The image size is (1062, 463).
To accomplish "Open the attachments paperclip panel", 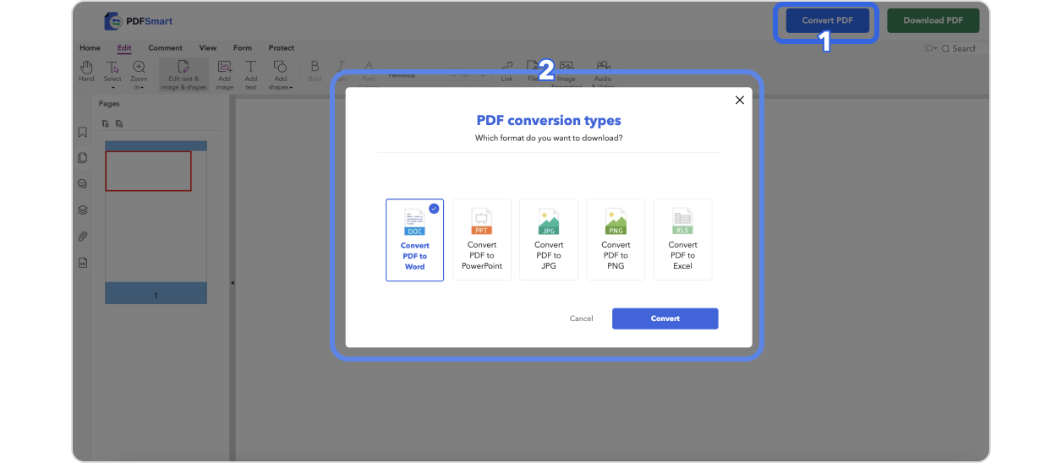I will click(x=83, y=236).
